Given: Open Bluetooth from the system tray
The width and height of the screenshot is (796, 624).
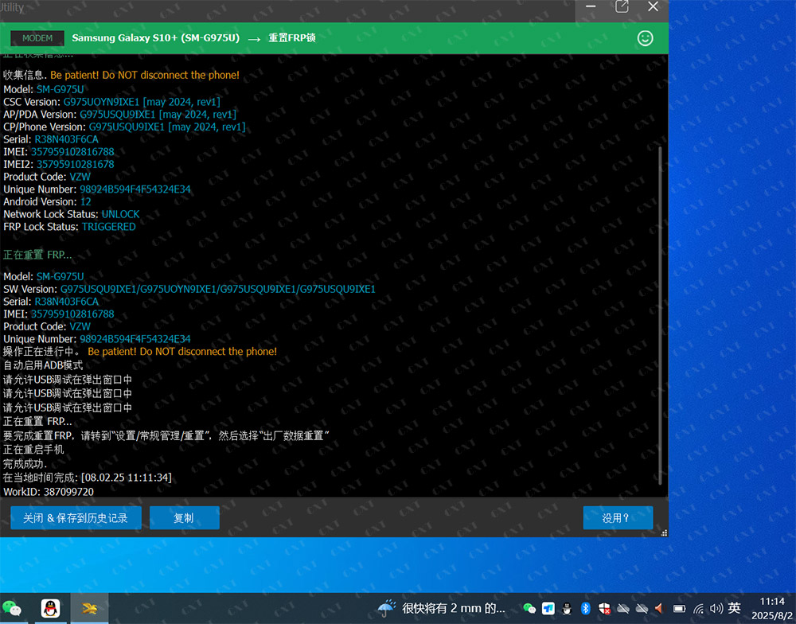Looking at the screenshot, I should click(x=585, y=608).
